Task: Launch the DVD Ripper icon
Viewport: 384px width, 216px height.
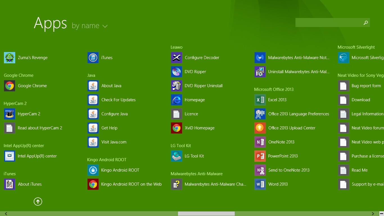Action: (x=177, y=72)
